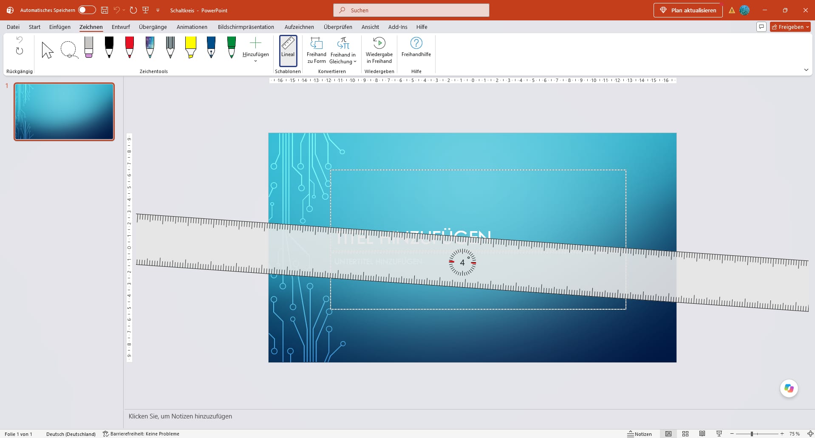Open the 75 % zoom level dialog
The height and width of the screenshot is (438, 815).
[794, 434]
